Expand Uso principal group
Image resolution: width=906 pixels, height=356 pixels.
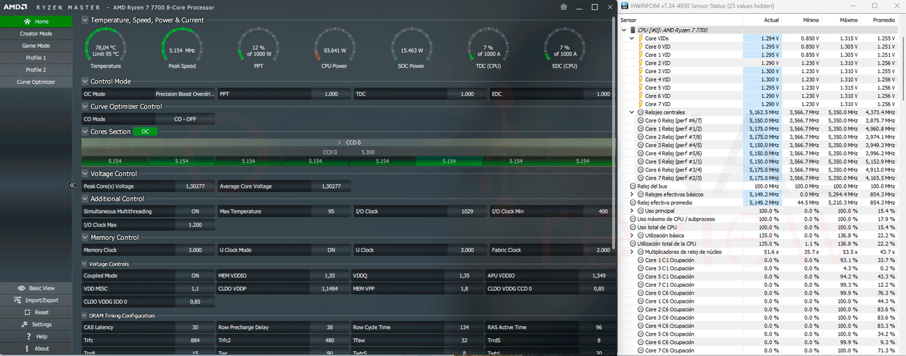coord(631,211)
